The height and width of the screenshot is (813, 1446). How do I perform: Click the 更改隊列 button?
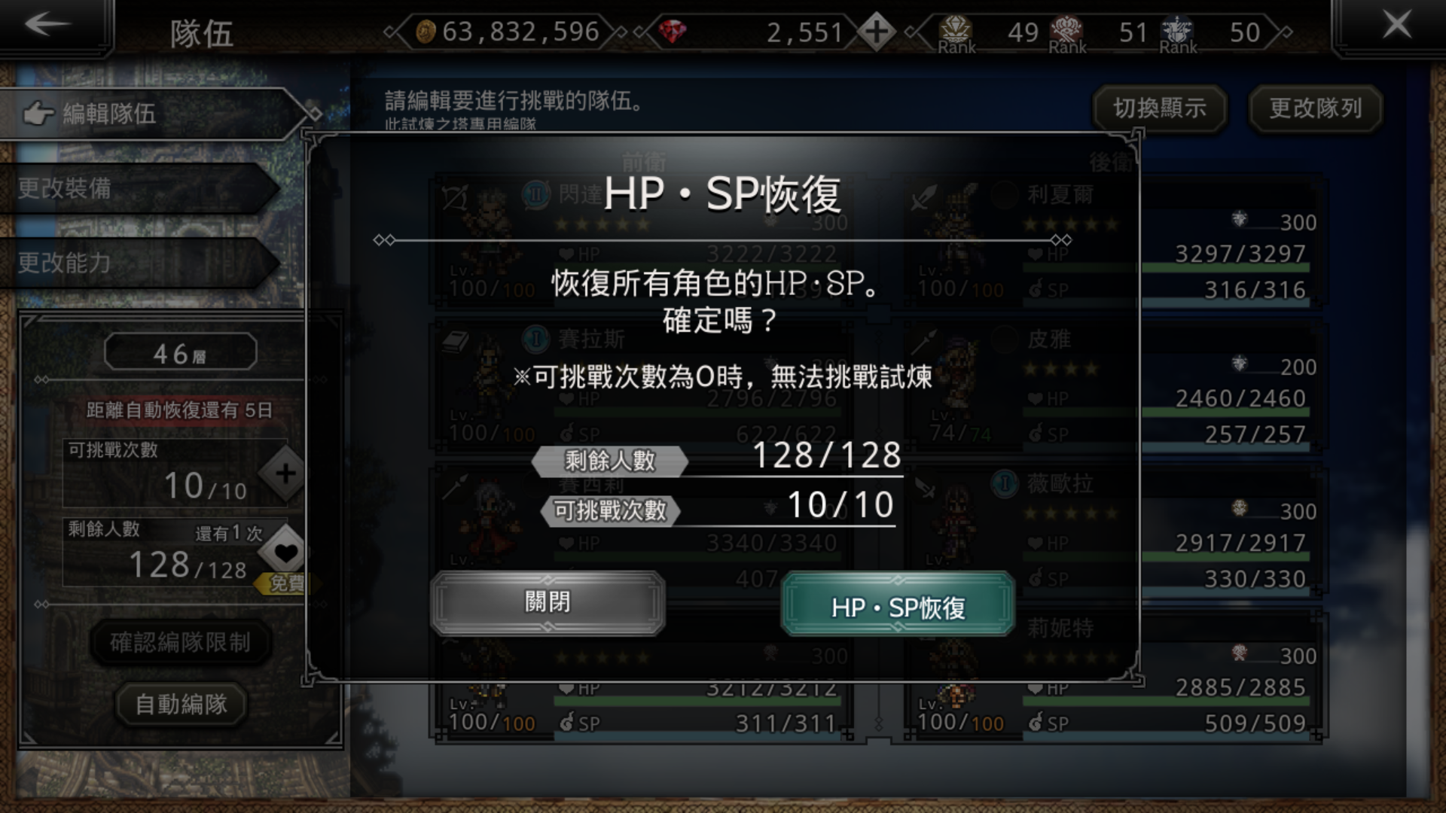coord(1316,108)
